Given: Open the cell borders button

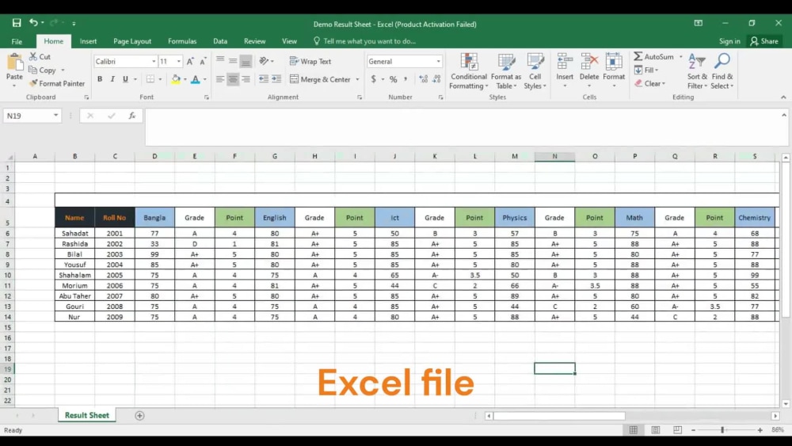Looking at the screenshot, I should coord(150,78).
